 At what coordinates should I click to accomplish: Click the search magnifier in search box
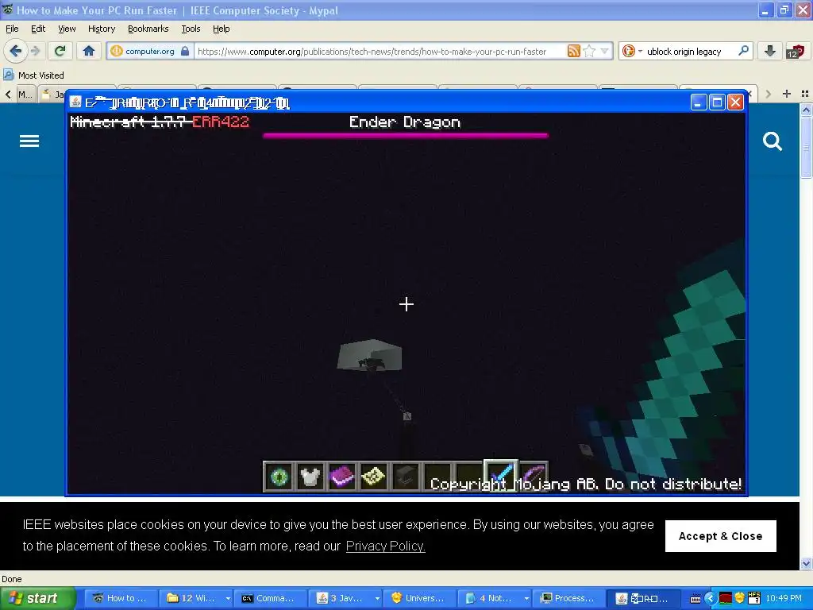pyautogui.click(x=743, y=51)
